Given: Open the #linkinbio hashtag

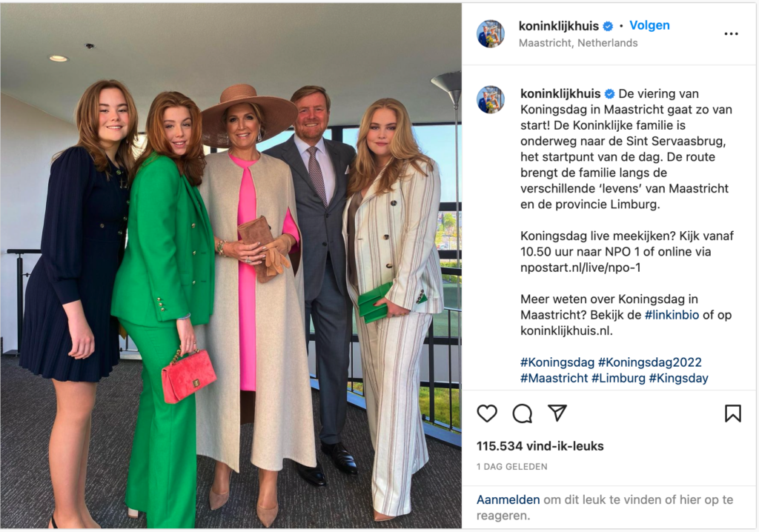Looking at the screenshot, I should (672, 315).
